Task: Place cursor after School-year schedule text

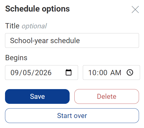Action: pos(80,41)
